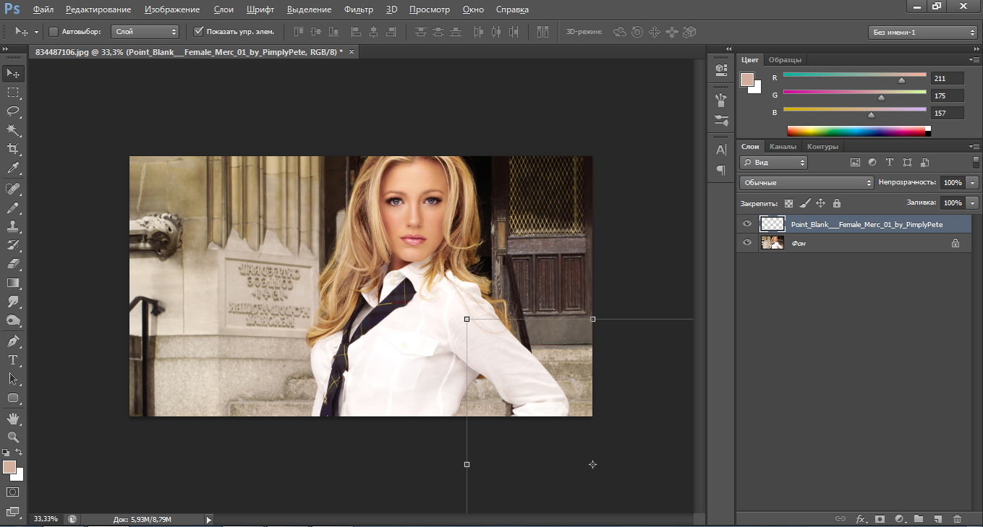Open the fx layer styles button

click(x=861, y=518)
